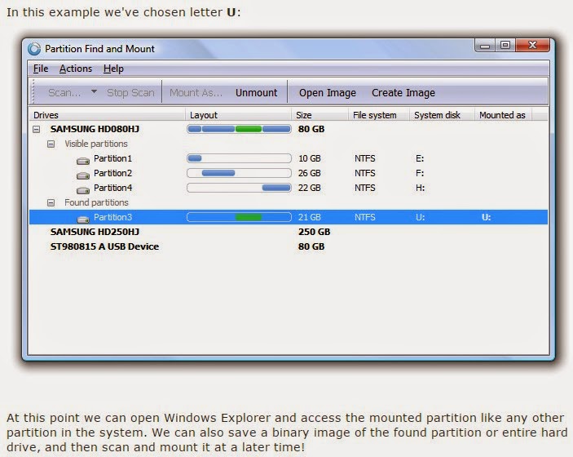
Task: Close the Partition Find and Mount window
Action: click(533, 46)
